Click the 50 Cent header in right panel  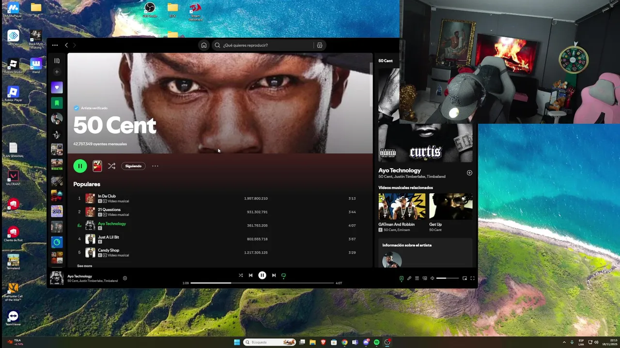pyautogui.click(x=386, y=60)
